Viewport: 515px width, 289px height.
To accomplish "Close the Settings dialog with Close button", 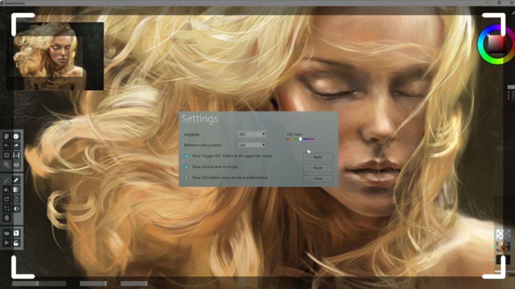I will 318,178.
